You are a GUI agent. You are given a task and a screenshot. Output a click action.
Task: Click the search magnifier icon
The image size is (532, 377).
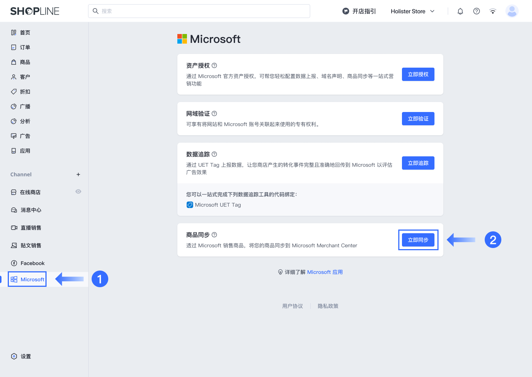tap(95, 11)
